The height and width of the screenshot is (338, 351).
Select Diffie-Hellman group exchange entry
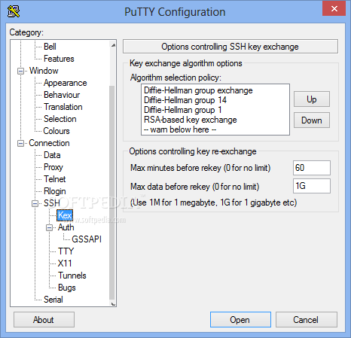[x=215, y=90]
